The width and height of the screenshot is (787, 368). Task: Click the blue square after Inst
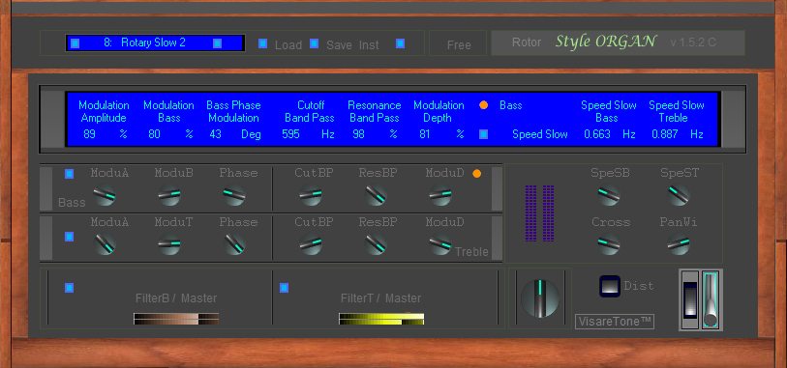(x=400, y=43)
